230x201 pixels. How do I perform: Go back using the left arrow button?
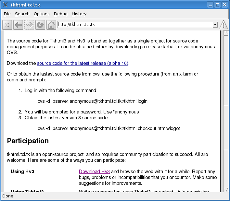pos(18,25)
